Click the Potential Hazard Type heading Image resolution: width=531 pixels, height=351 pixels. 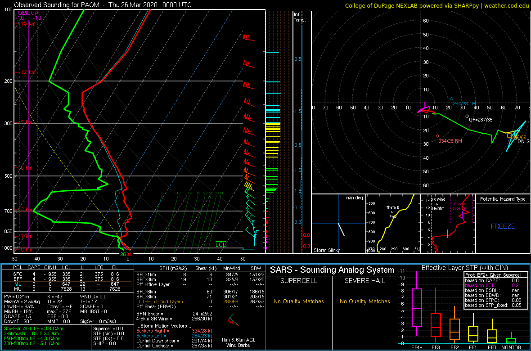tap(503, 199)
